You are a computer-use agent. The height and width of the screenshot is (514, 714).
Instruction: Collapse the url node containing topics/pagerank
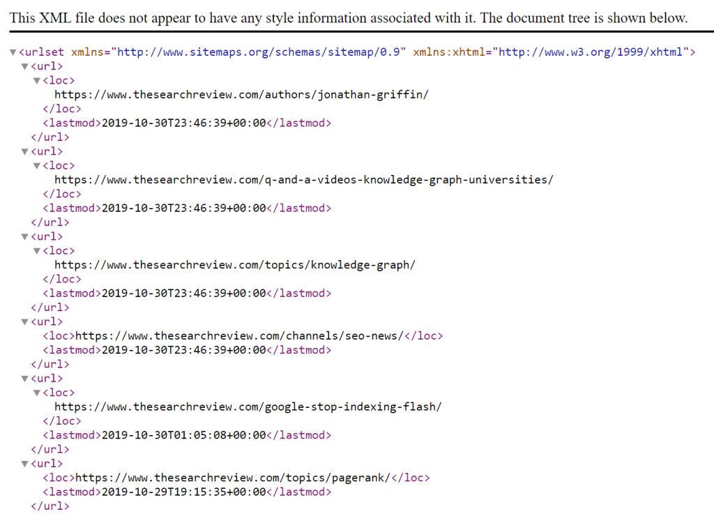tap(25, 464)
